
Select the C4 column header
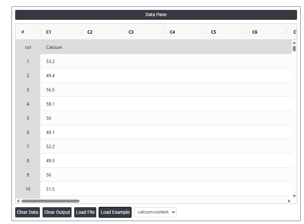[x=172, y=32]
